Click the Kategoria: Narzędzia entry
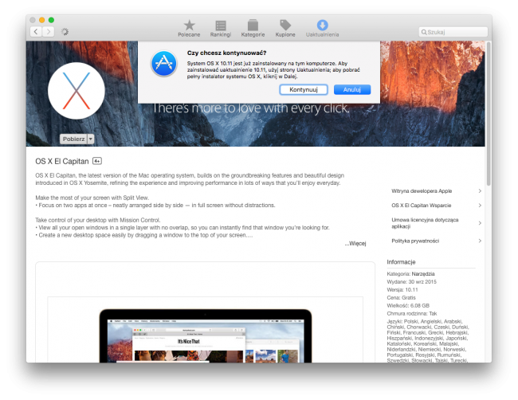Screen dimensions: 518x400 pos(410,274)
